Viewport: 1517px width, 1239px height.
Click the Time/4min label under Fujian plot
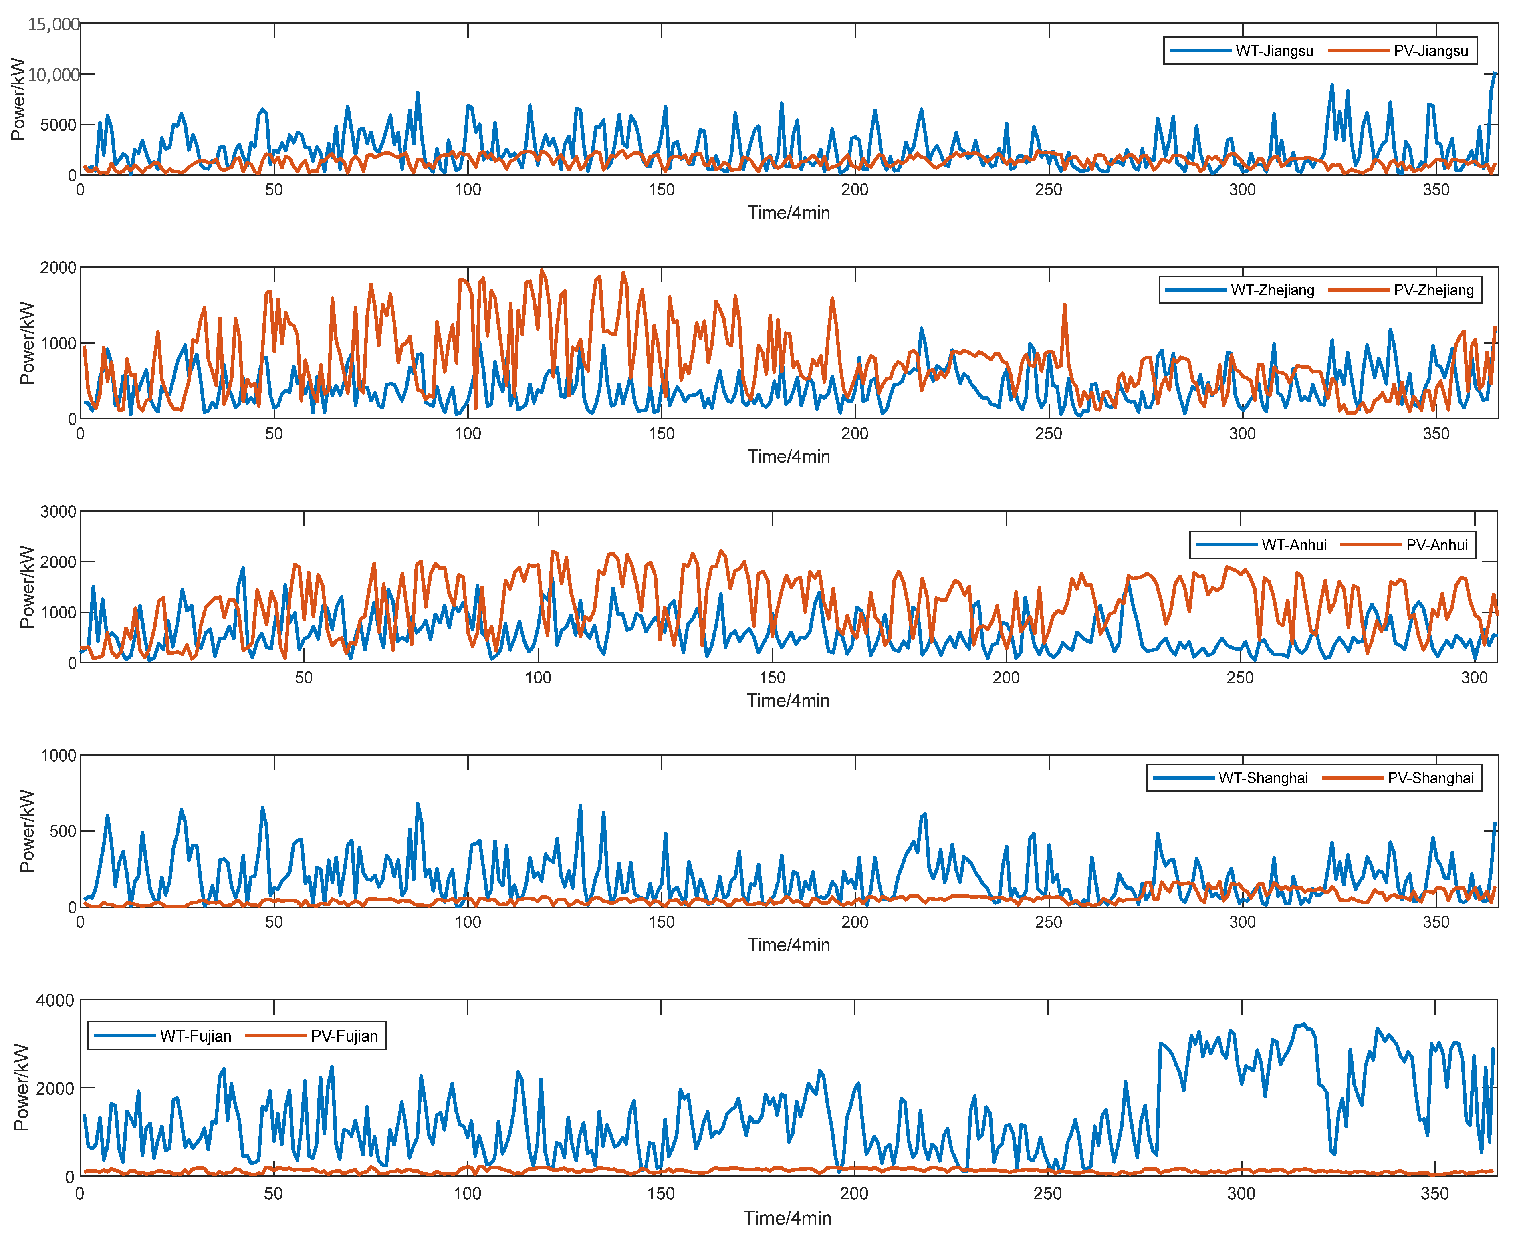787,1218
